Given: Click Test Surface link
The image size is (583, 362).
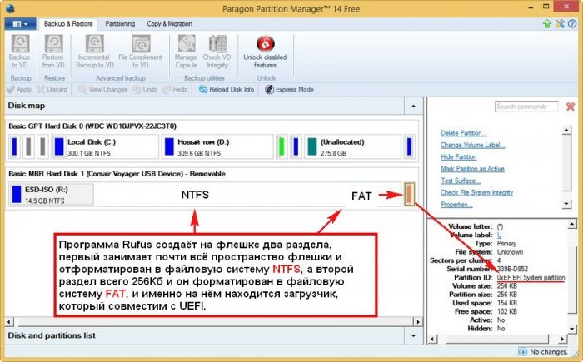Looking at the screenshot, I should pos(461,181).
